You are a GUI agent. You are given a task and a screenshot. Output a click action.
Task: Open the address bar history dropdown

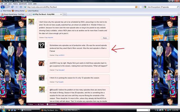[141, 7]
